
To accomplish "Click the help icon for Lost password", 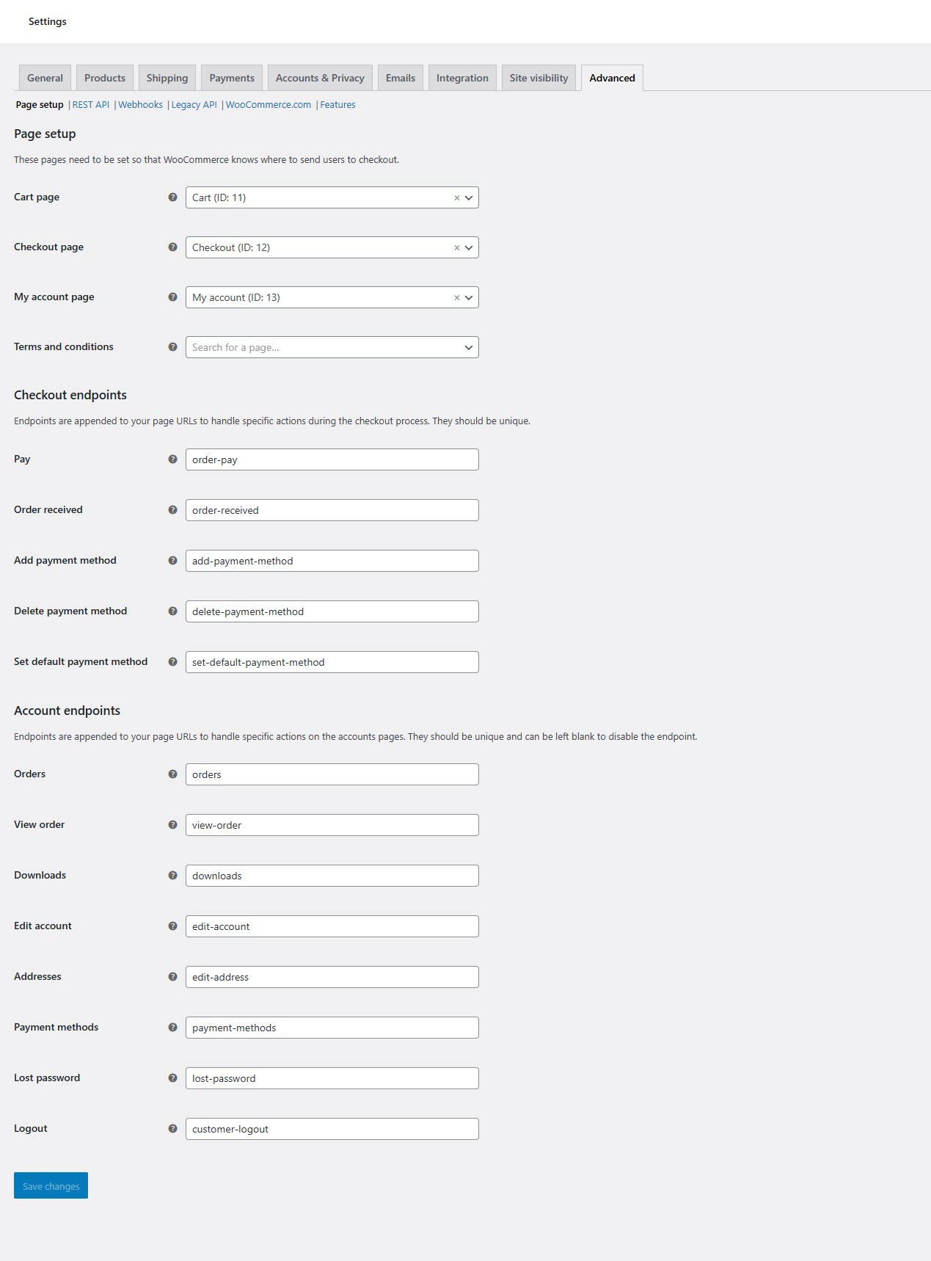I will point(172,1078).
